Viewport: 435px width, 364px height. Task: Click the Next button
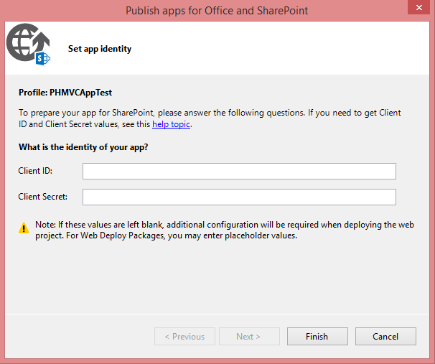point(249,336)
